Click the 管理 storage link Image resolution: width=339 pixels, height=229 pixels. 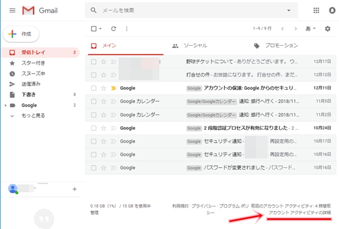[x=94, y=213]
